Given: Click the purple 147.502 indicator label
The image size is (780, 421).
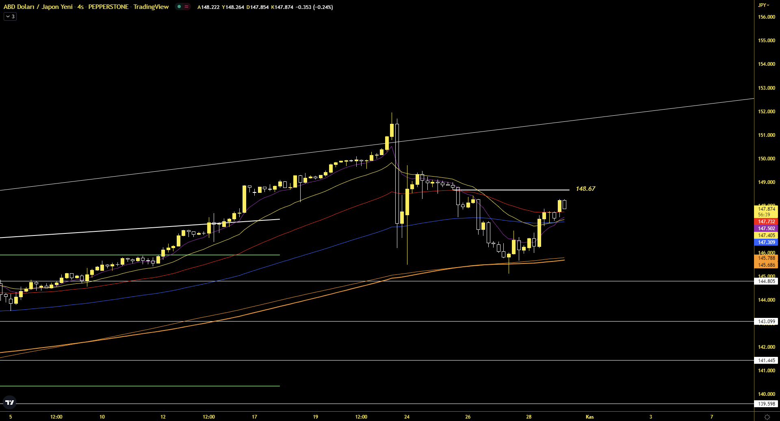Looking at the screenshot, I should pos(766,229).
